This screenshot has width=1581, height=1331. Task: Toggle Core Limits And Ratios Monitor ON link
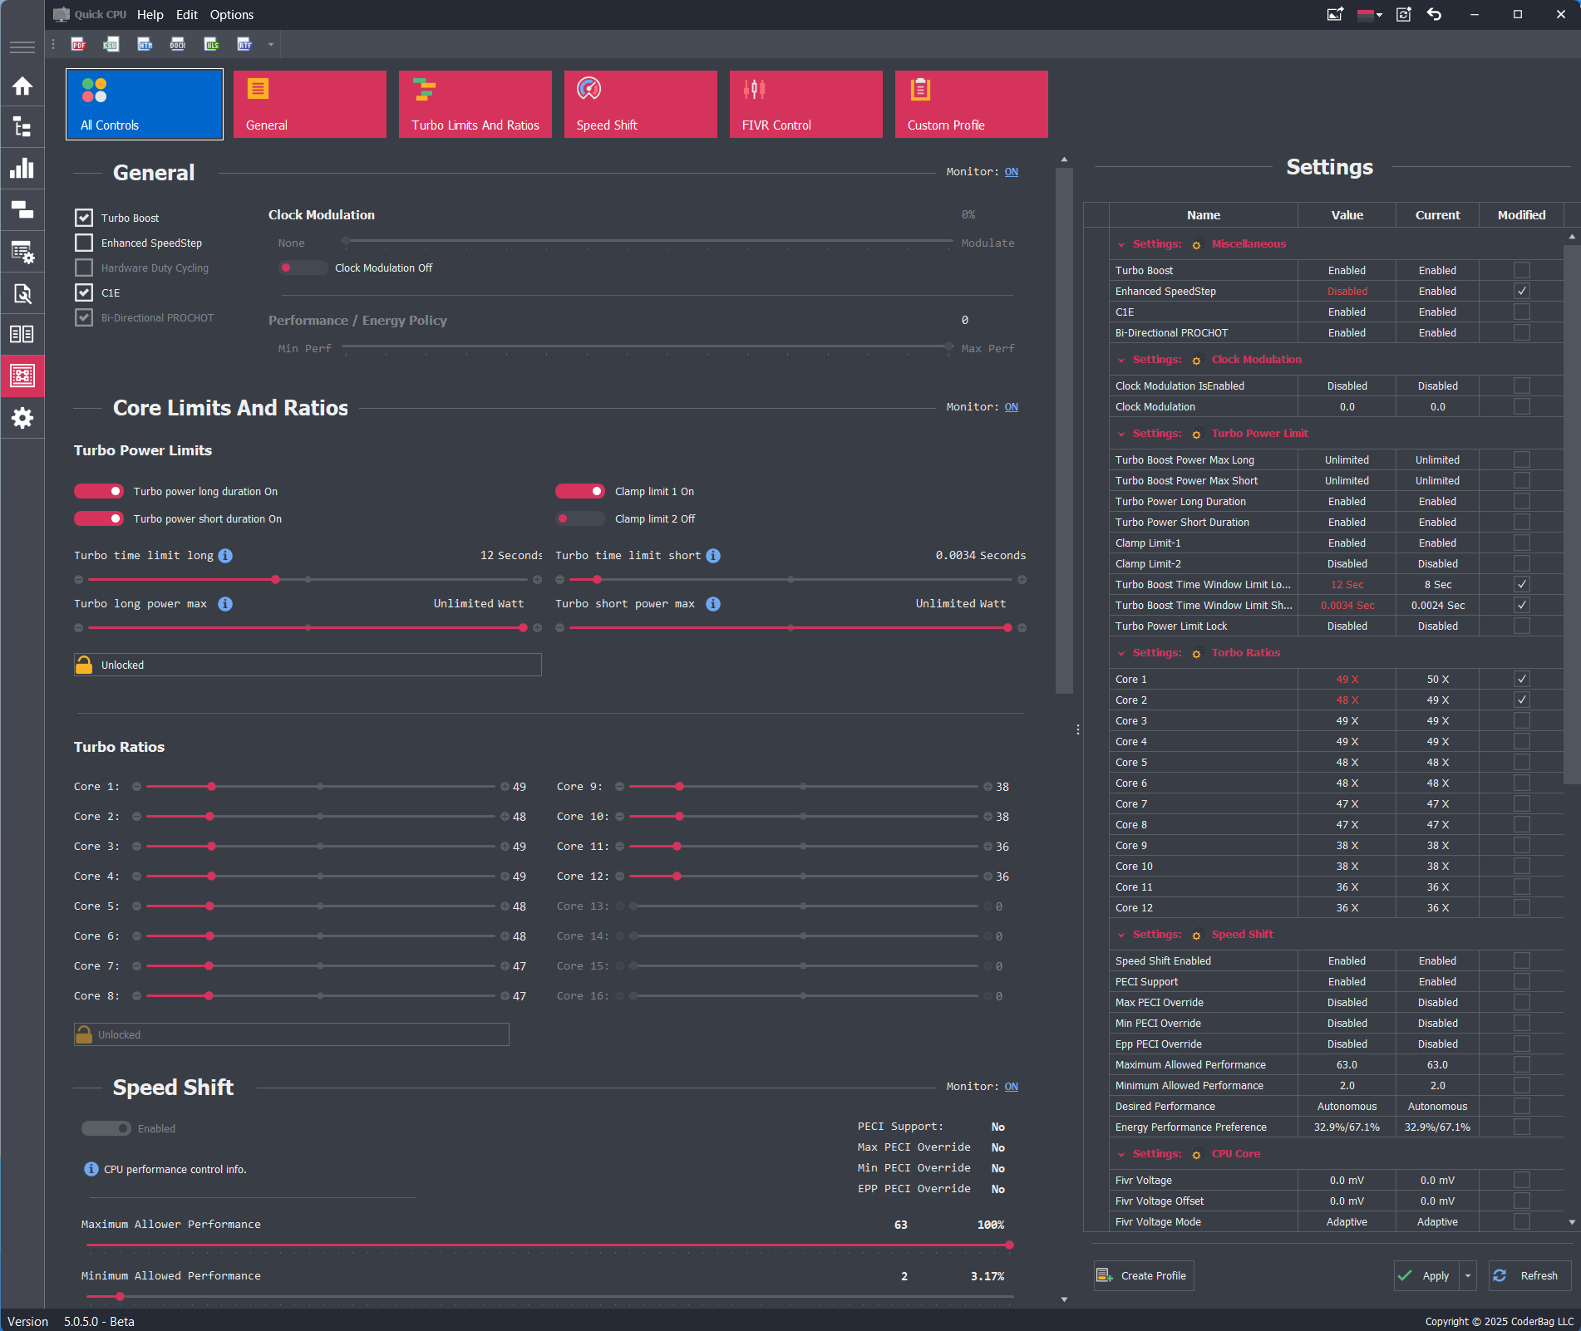tap(1011, 407)
